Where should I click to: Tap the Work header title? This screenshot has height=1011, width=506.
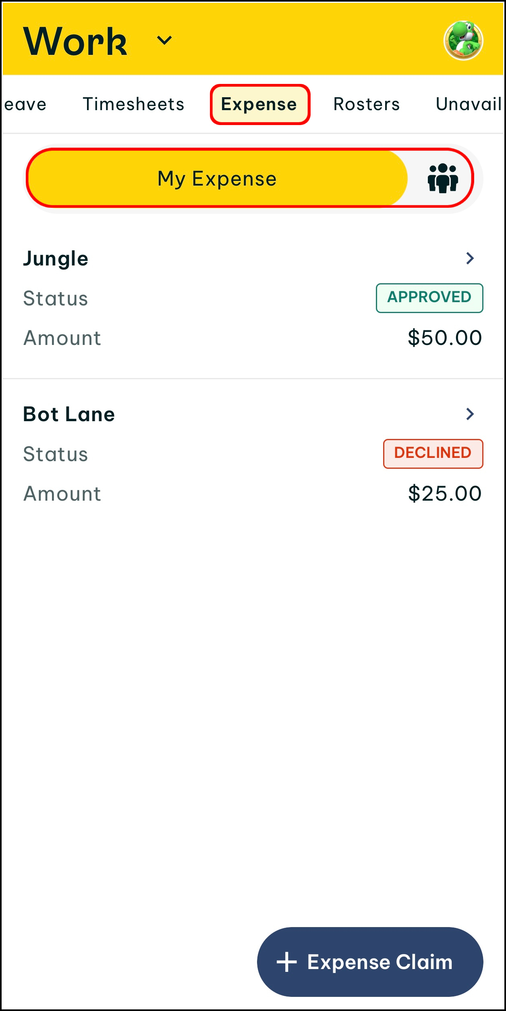[75, 41]
